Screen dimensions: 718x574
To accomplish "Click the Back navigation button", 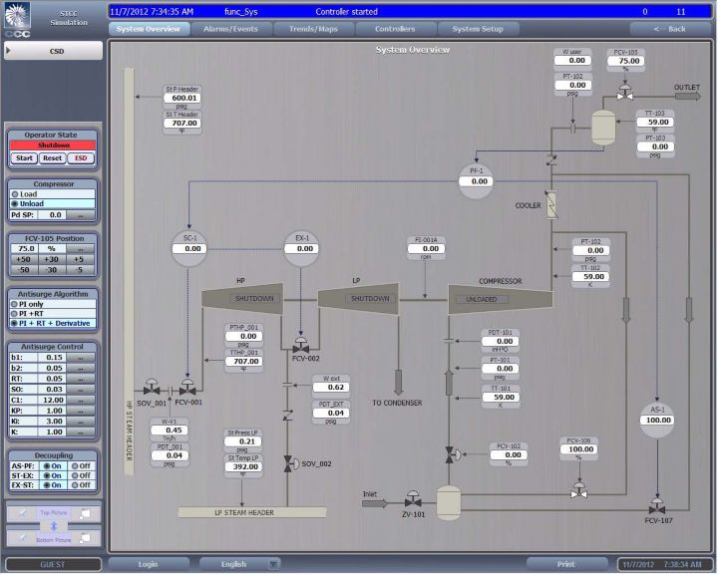I will pos(670,29).
